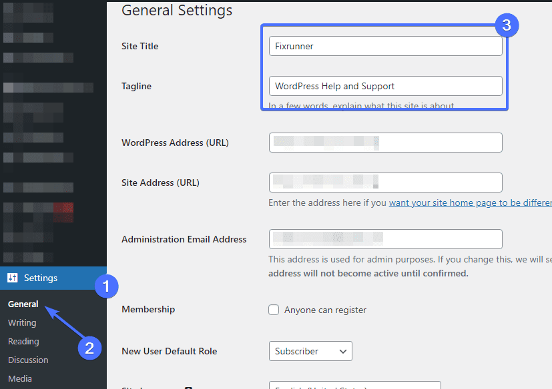The width and height of the screenshot is (552, 389).
Task: Click the Site Address (URL) field
Action: (386, 183)
